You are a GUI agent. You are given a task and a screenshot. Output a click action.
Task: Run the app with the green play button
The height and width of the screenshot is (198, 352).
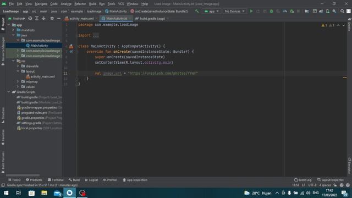(x=251, y=11)
